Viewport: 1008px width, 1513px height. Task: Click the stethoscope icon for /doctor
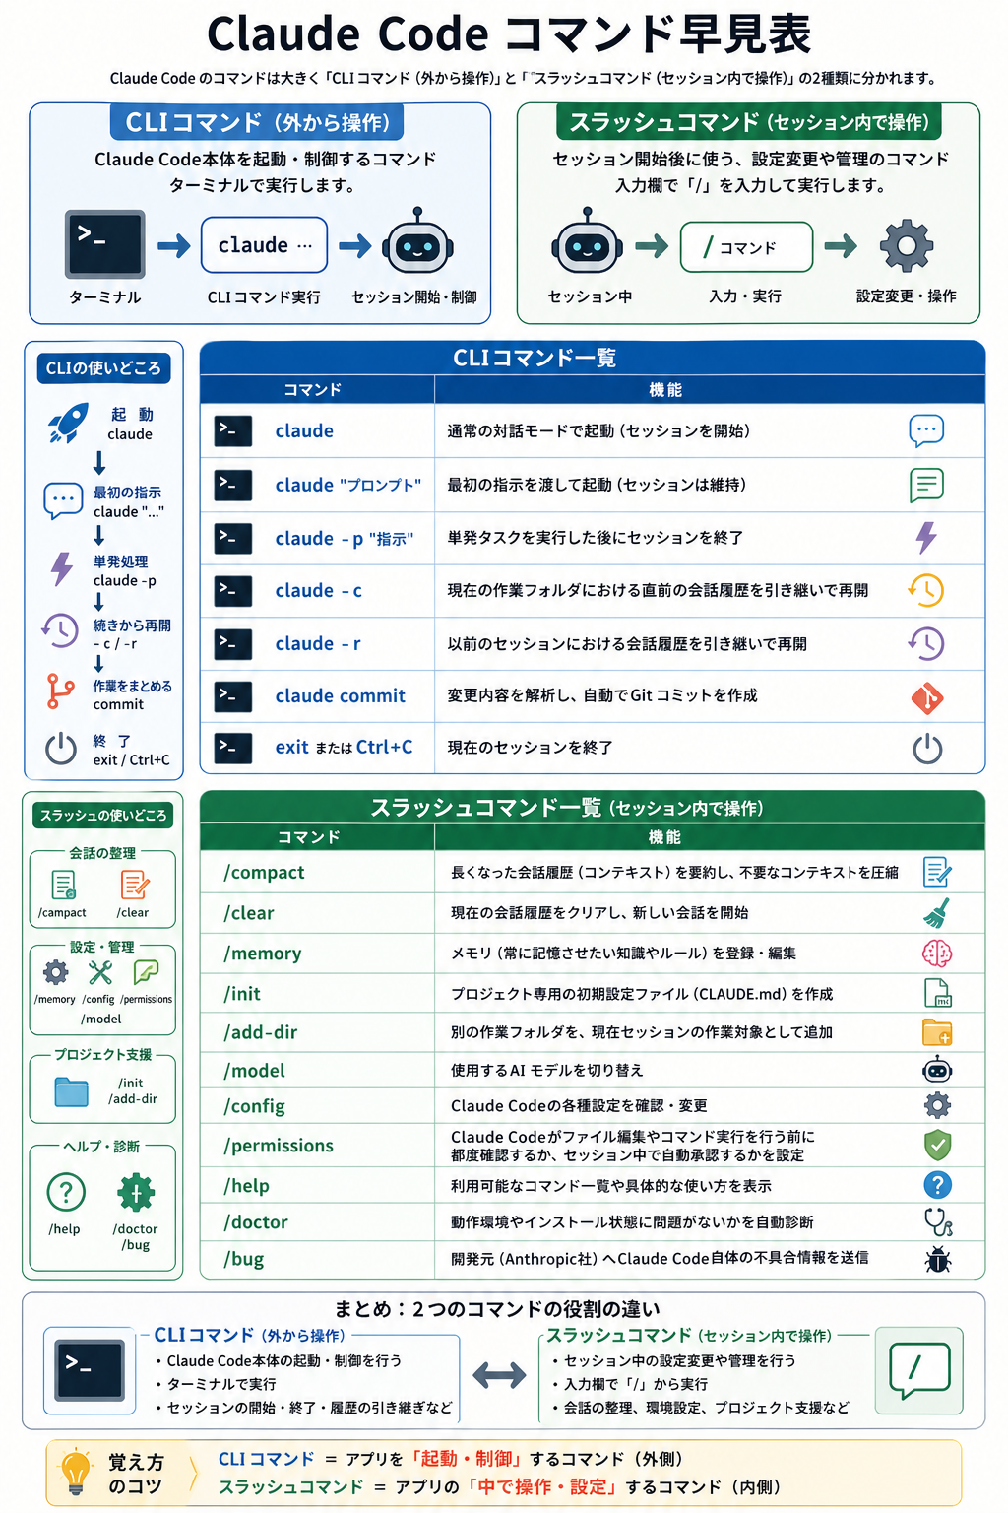[938, 1222]
